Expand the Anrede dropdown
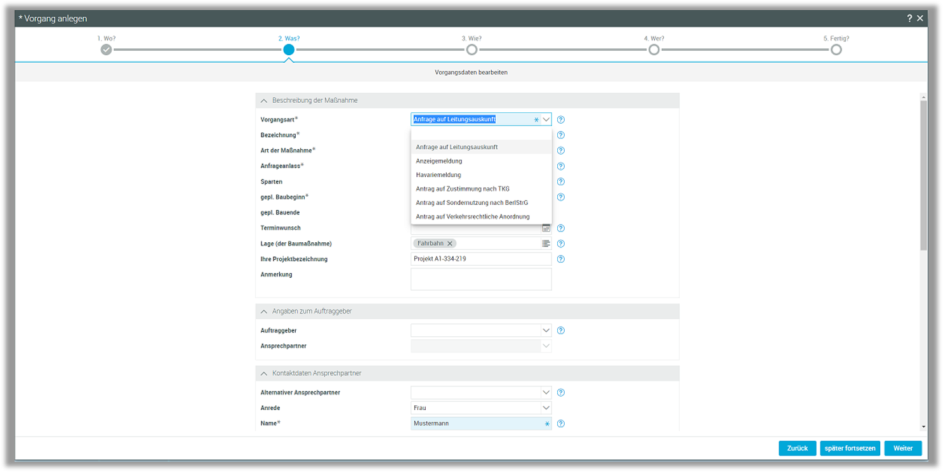 point(546,408)
